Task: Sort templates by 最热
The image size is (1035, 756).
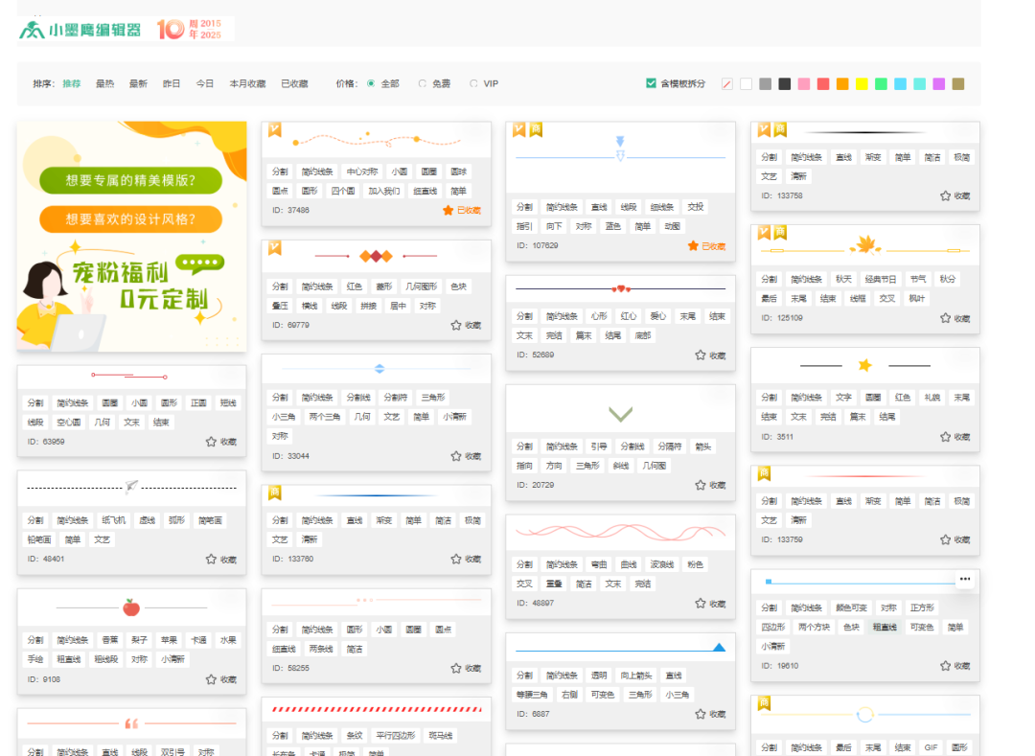Action: coord(104,84)
